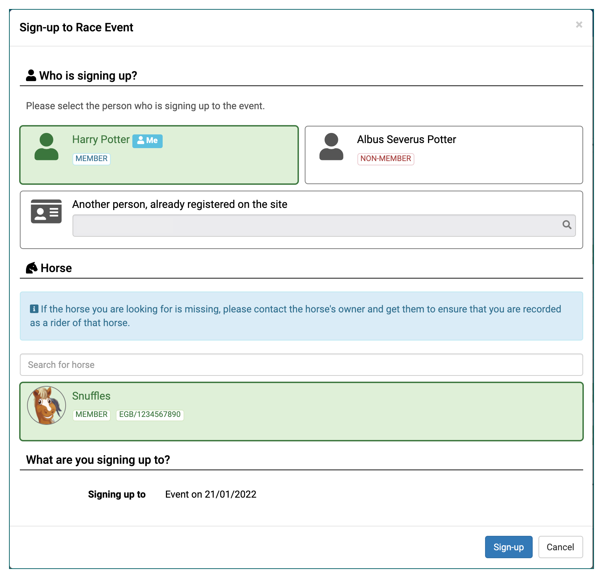Focus the 'Search for horse' input box
Screen dimensions: 603x578
(x=301, y=365)
